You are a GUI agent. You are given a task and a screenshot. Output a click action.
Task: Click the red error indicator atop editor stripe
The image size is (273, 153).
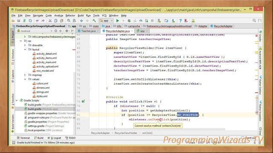256,36
